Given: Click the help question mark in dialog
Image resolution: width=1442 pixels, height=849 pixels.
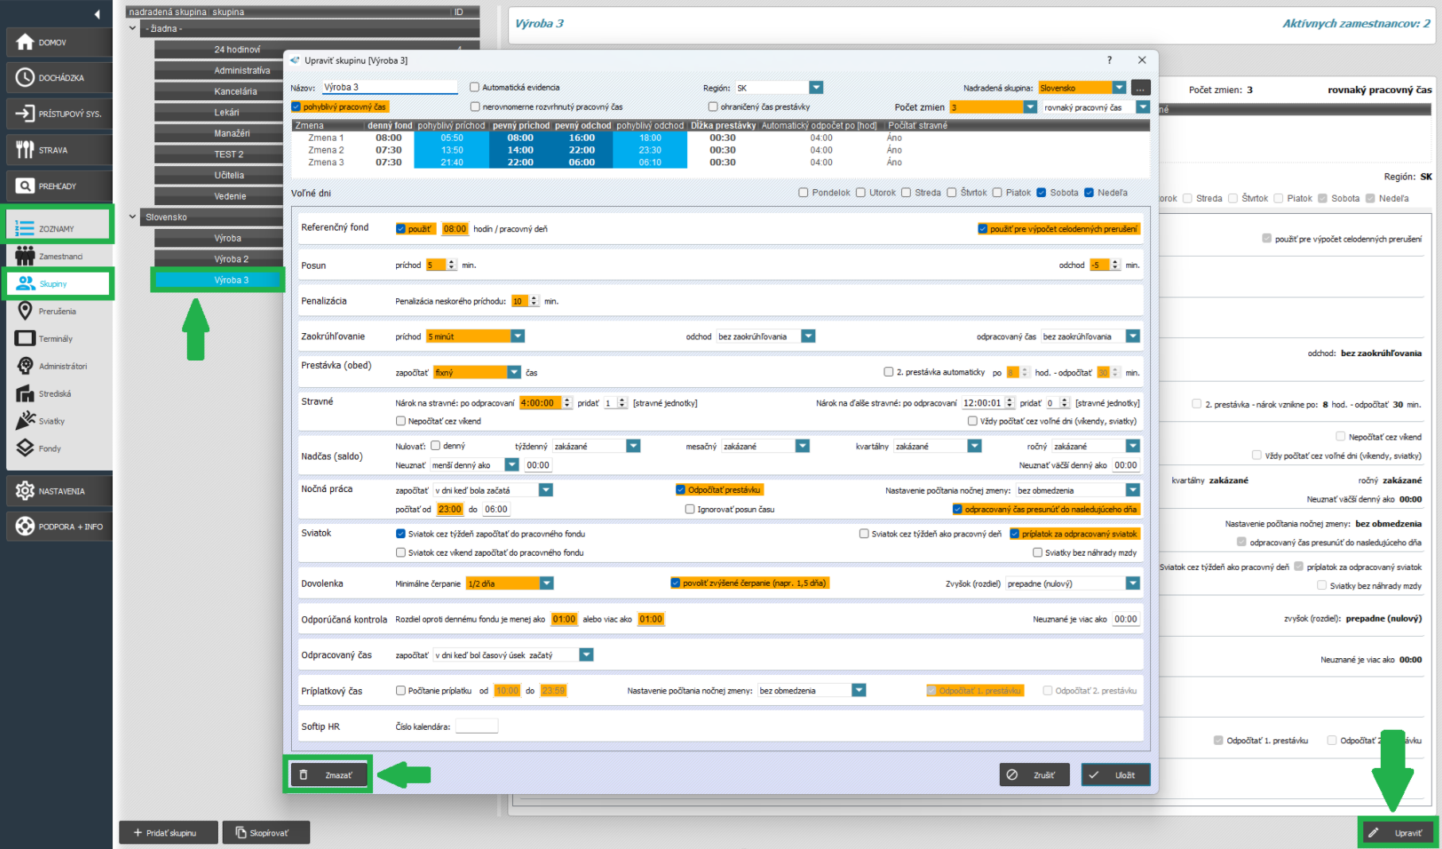Looking at the screenshot, I should (x=1110, y=60).
